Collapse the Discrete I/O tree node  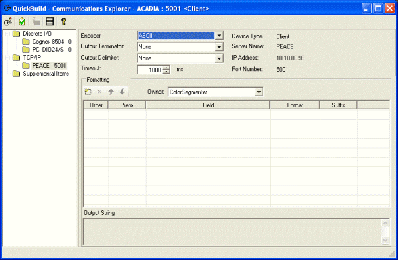(7, 34)
